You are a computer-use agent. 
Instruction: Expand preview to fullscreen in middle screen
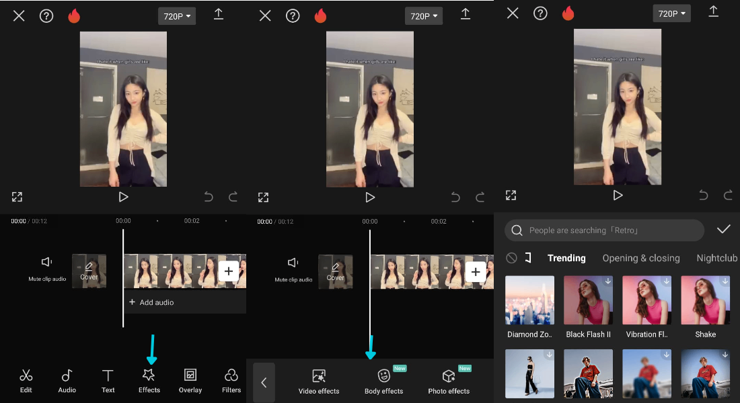tap(263, 197)
